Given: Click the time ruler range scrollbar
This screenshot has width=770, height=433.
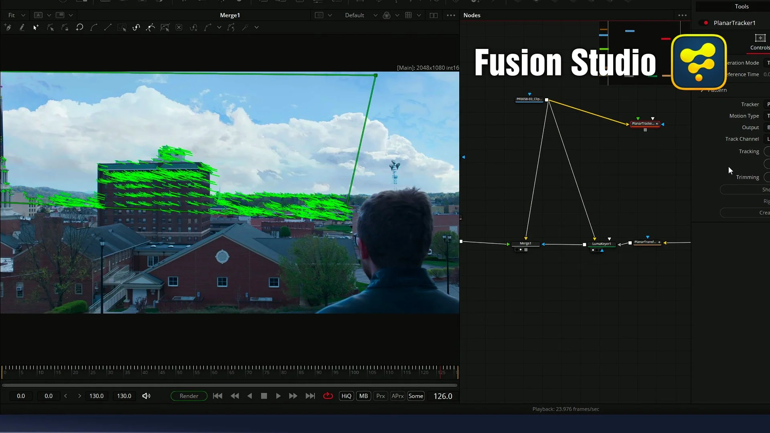Looking at the screenshot, I should point(229,385).
